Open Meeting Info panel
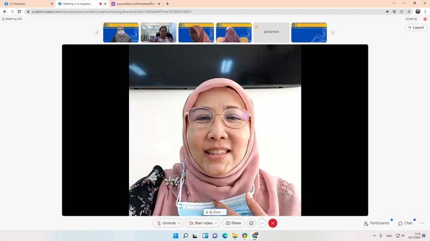This screenshot has height=241, width=430. coord(12,19)
